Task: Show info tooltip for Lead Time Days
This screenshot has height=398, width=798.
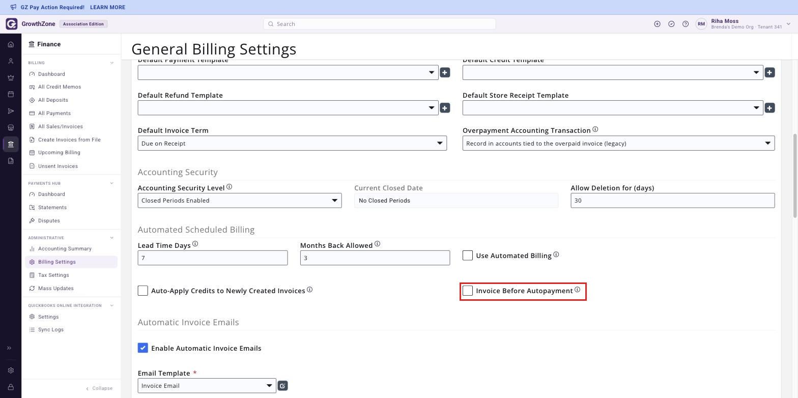Action: (x=195, y=244)
